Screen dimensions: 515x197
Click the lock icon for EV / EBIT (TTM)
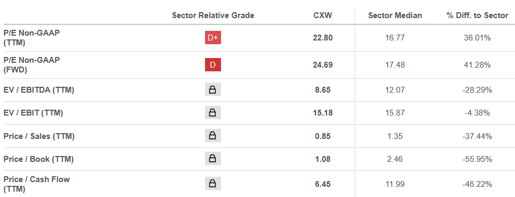click(213, 113)
